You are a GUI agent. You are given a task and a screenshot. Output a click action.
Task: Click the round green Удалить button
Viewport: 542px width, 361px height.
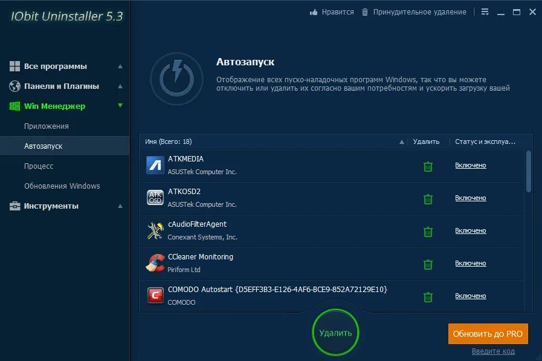(335, 333)
